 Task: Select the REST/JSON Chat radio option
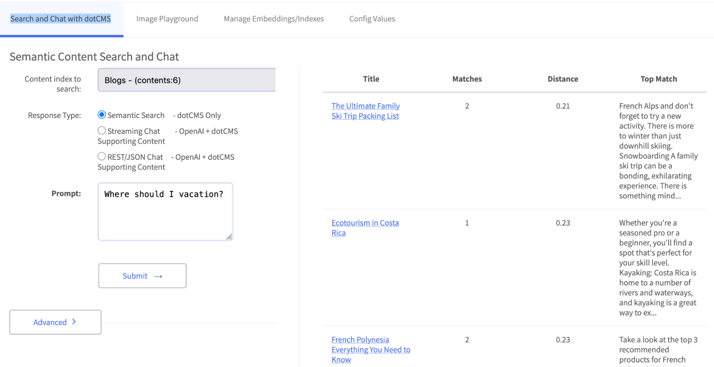pyautogui.click(x=102, y=157)
